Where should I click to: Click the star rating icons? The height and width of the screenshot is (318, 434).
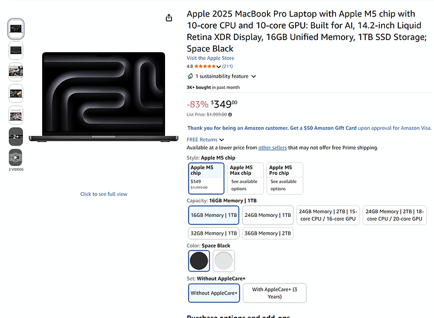coord(205,66)
